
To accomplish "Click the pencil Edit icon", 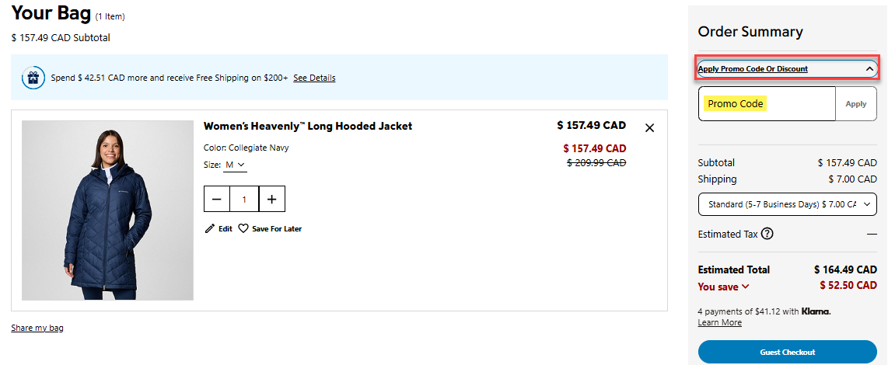I will pyautogui.click(x=209, y=229).
